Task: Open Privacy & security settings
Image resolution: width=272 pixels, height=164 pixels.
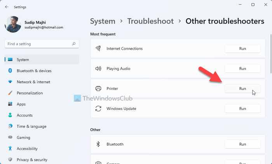Action: pyautogui.click(x=42, y=159)
